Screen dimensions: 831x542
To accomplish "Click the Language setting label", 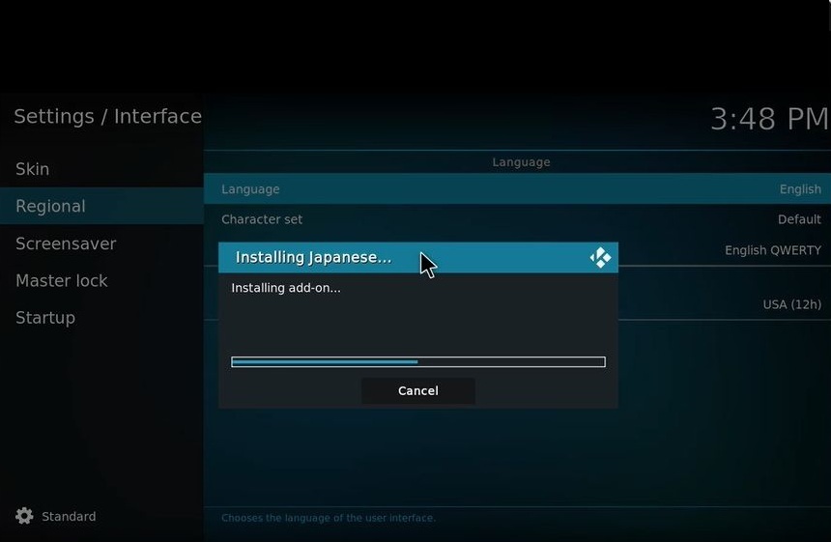I will coord(250,189).
